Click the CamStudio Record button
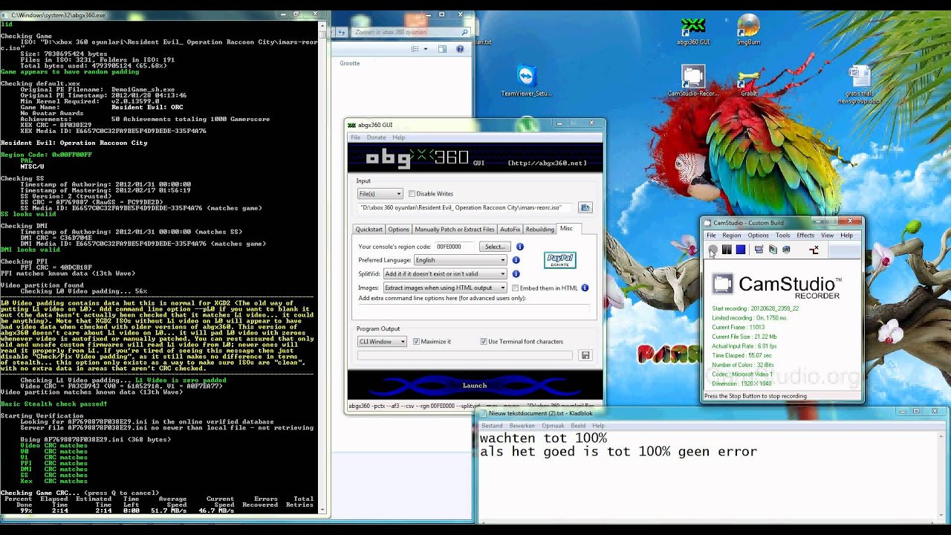Image resolution: width=951 pixels, height=535 pixels. (713, 250)
